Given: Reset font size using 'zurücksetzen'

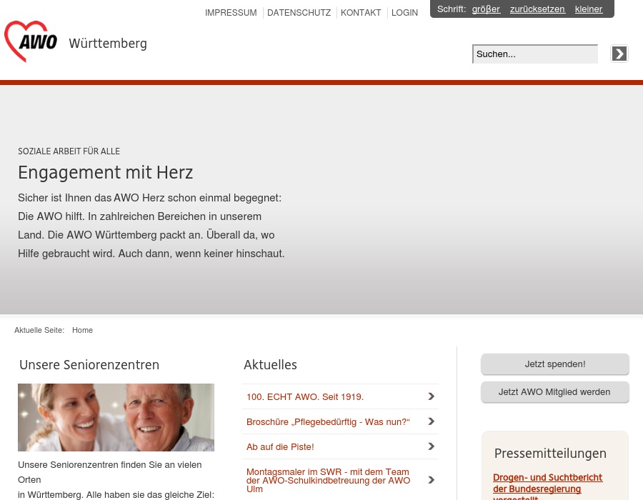Looking at the screenshot, I should 537,9.
